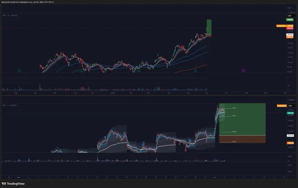Open the TradingView logo link
Viewport: 298px width, 188px height.
click(x=13, y=184)
